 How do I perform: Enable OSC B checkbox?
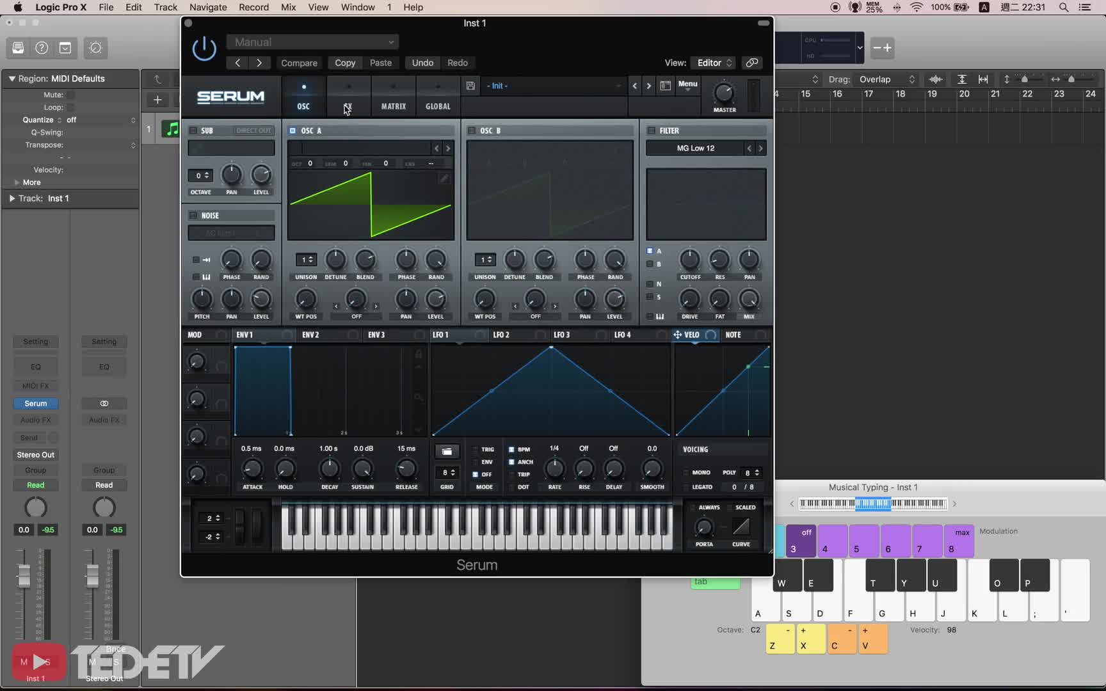point(472,131)
